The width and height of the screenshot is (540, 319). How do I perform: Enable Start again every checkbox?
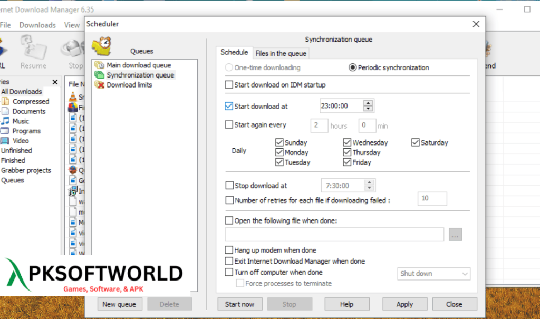pos(229,124)
